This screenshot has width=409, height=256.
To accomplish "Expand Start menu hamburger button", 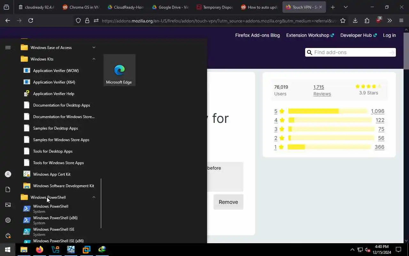I will [x=8, y=47].
